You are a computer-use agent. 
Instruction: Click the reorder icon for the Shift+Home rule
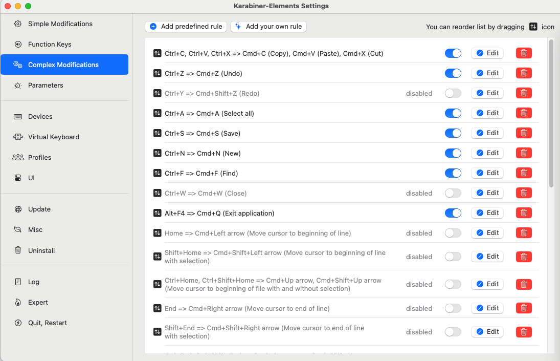157,257
